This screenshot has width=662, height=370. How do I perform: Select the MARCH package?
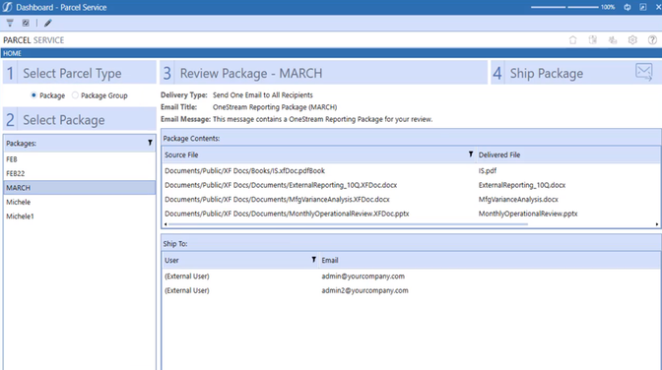point(80,188)
